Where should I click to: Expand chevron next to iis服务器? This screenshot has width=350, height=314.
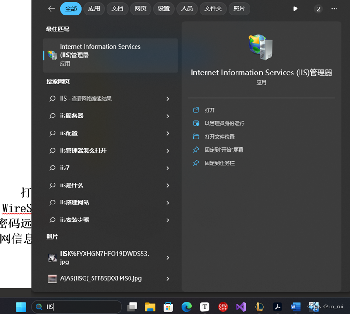coord(168,116)
